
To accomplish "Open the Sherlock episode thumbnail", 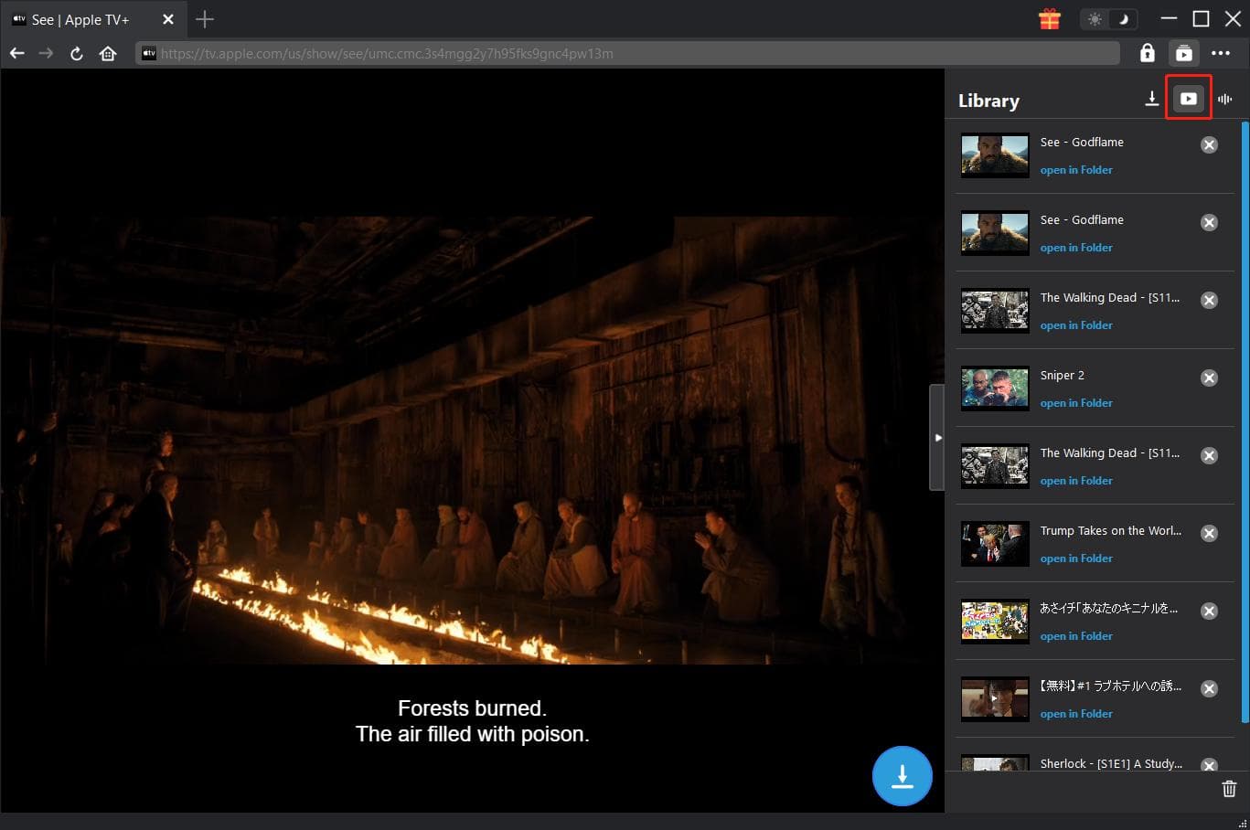I will (994, 768).
